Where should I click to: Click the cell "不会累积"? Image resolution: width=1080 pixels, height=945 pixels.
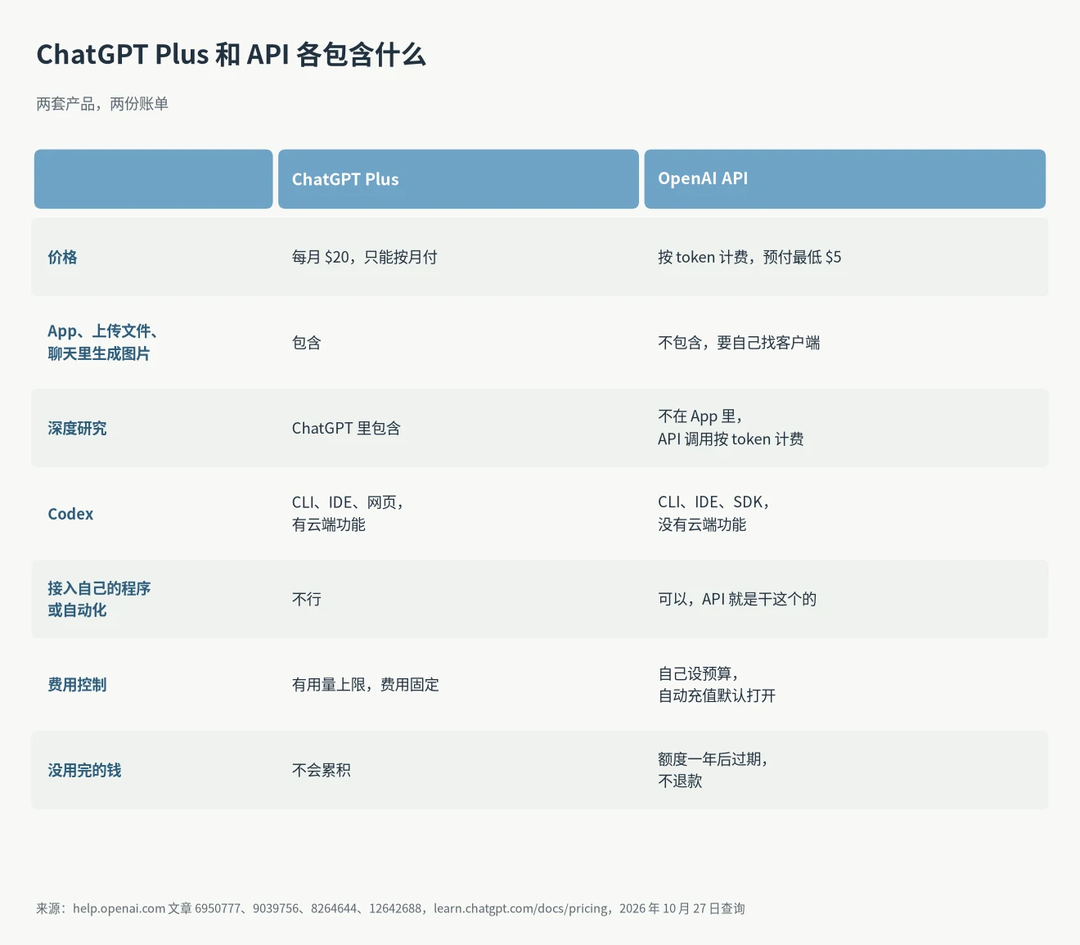coord(322,770)
